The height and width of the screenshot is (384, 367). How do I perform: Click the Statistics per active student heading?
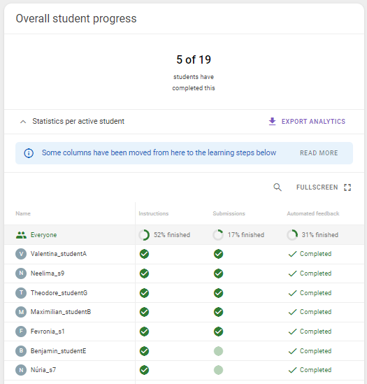78,121
